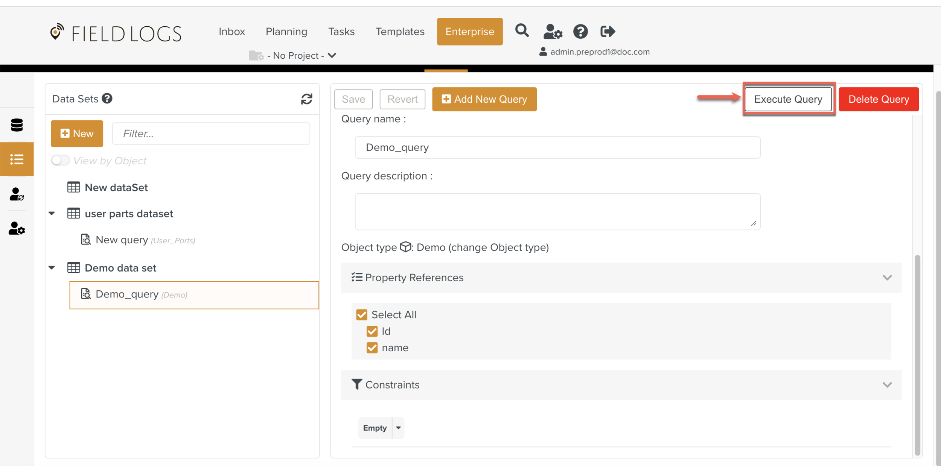This screenshot has height=466, width=941.
Task: Click the Query name input field
Action: (557, 147)
